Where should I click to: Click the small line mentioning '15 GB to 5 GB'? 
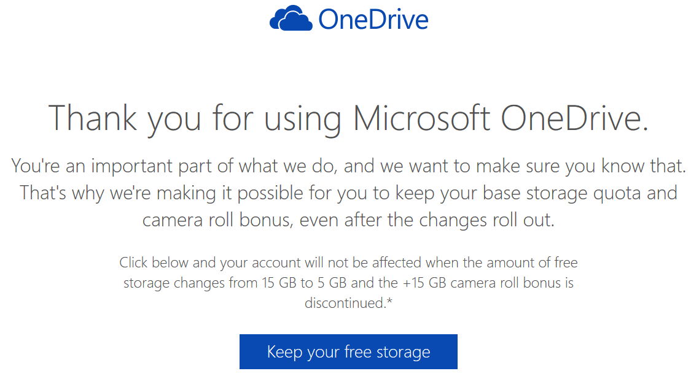point(348,283)
